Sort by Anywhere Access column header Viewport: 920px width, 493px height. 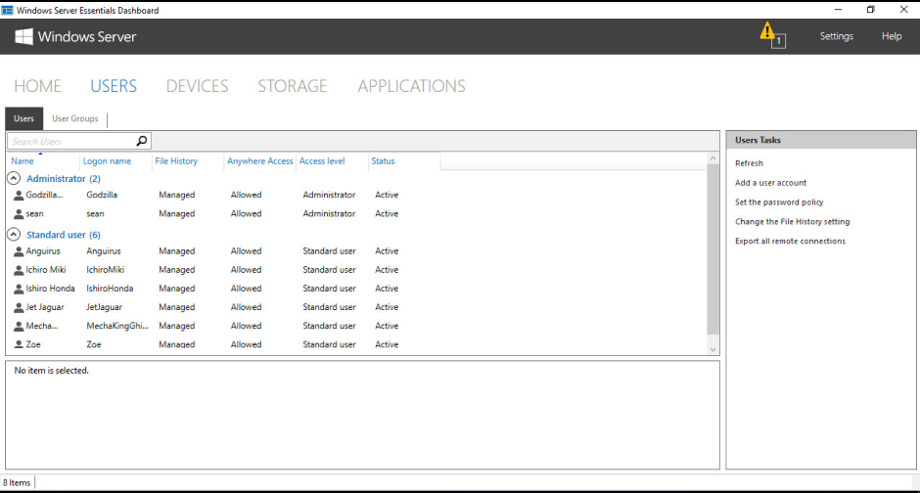tap(260, 161)
